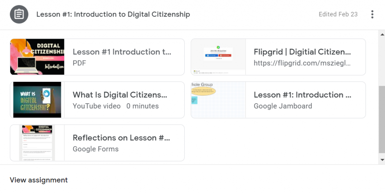
Task: Open the Reflections Google Forms thumbnail
Action: click(x=37, y=143)
